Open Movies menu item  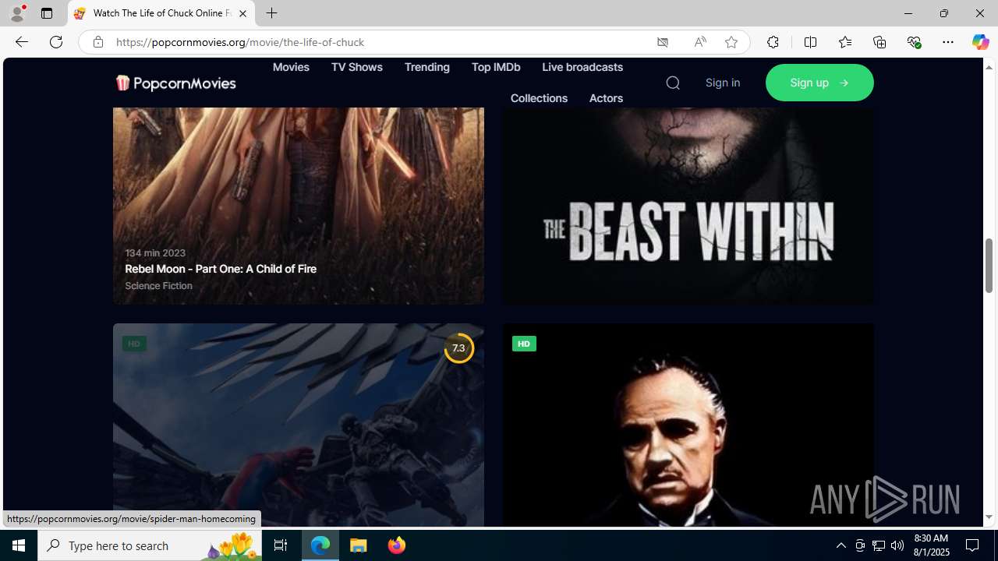coord(291,67)
